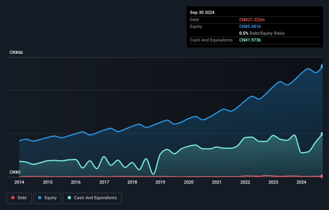This screenshot has width=329, height=210.
Task: Click the CN¥0 y-axis label
Action: tap(15, 172)
